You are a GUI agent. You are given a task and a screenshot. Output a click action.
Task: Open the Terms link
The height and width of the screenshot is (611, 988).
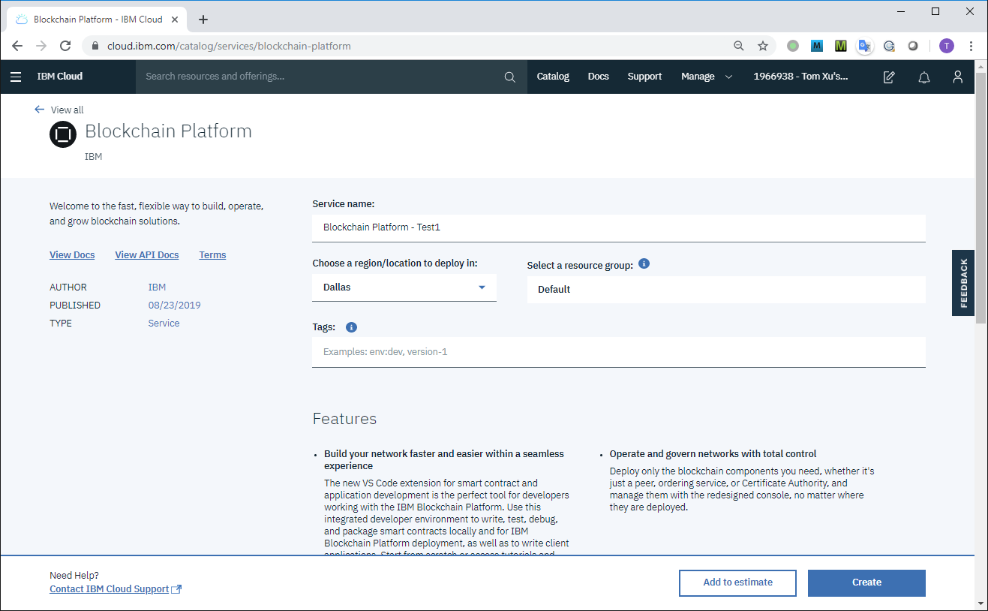tap(212, 255)
